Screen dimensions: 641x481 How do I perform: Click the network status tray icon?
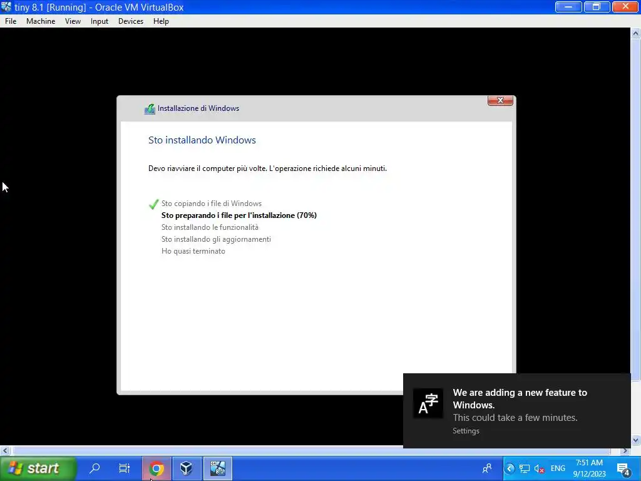525,468
